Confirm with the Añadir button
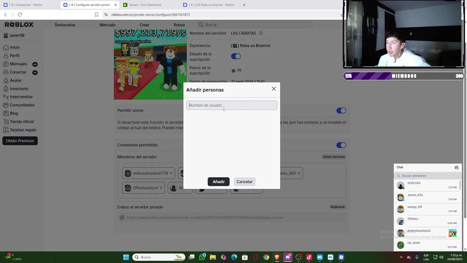This screenshot has width=467, height=263. [219, 182]
